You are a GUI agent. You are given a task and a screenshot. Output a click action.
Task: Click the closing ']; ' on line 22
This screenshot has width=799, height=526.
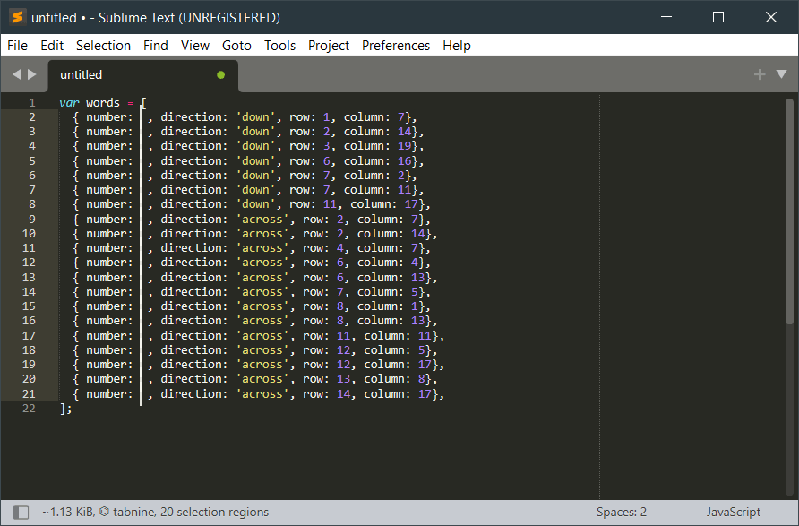[x=65, y=409]
